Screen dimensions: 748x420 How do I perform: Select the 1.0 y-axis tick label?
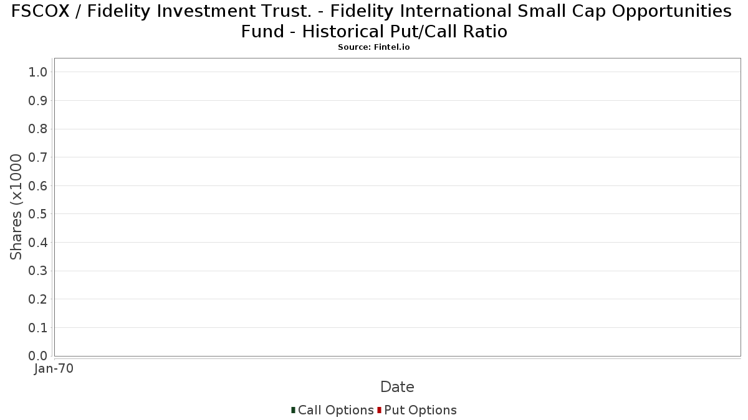(x=38, y=72)
